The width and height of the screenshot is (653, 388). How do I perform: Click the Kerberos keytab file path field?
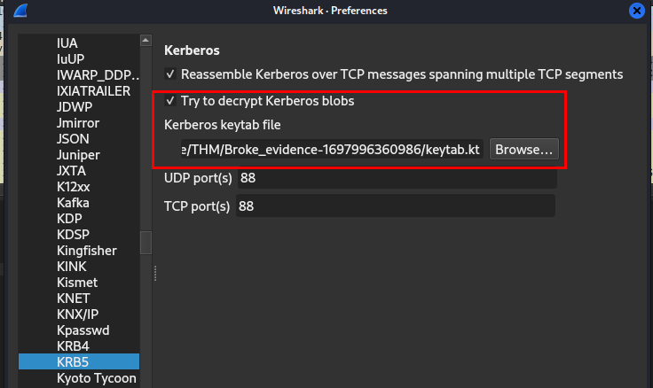tap(332, 150)
